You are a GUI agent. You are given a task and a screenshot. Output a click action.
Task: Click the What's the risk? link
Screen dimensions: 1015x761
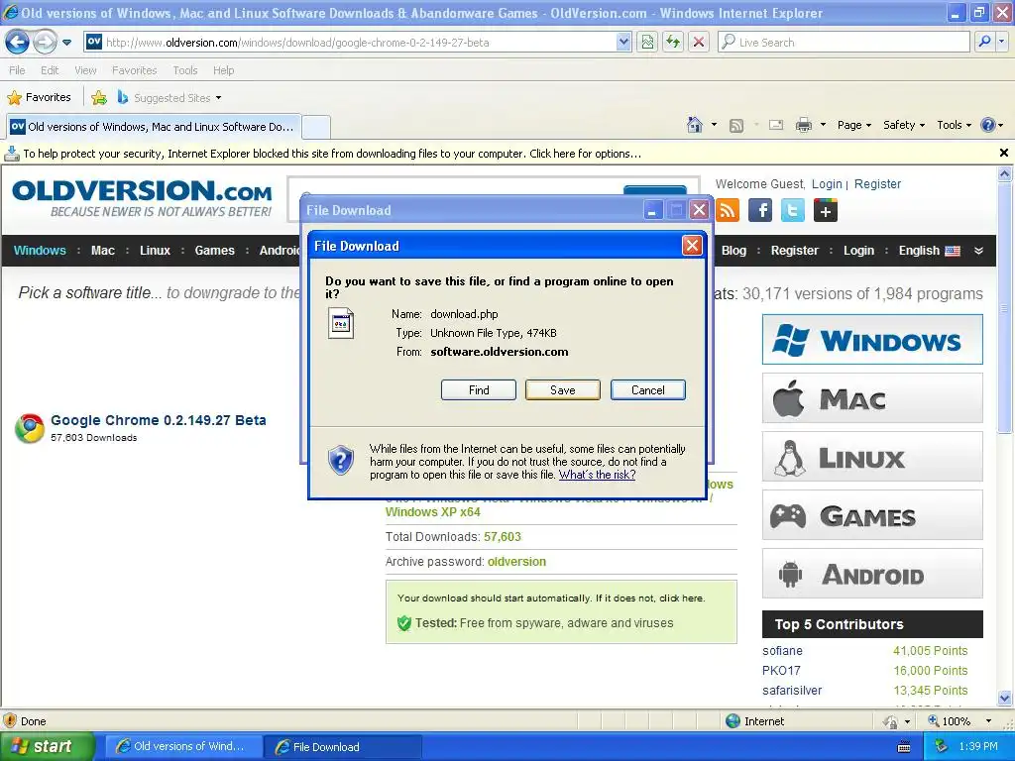click(597, 475)
